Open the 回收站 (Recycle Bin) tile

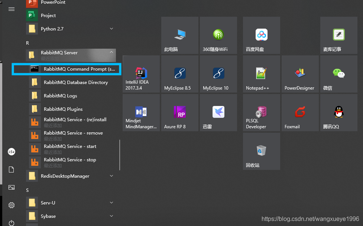click(261, 151)
